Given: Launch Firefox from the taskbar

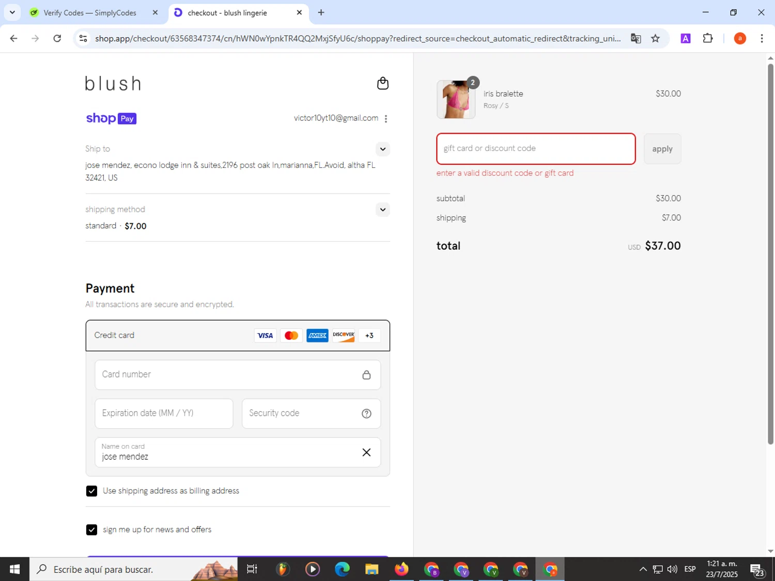Looking at the screenshot, I should pyautogui.click(x=401, y=570).
